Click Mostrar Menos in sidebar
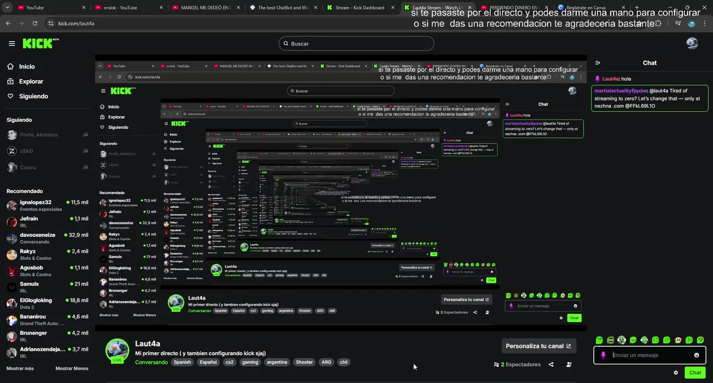 [72, 368]
